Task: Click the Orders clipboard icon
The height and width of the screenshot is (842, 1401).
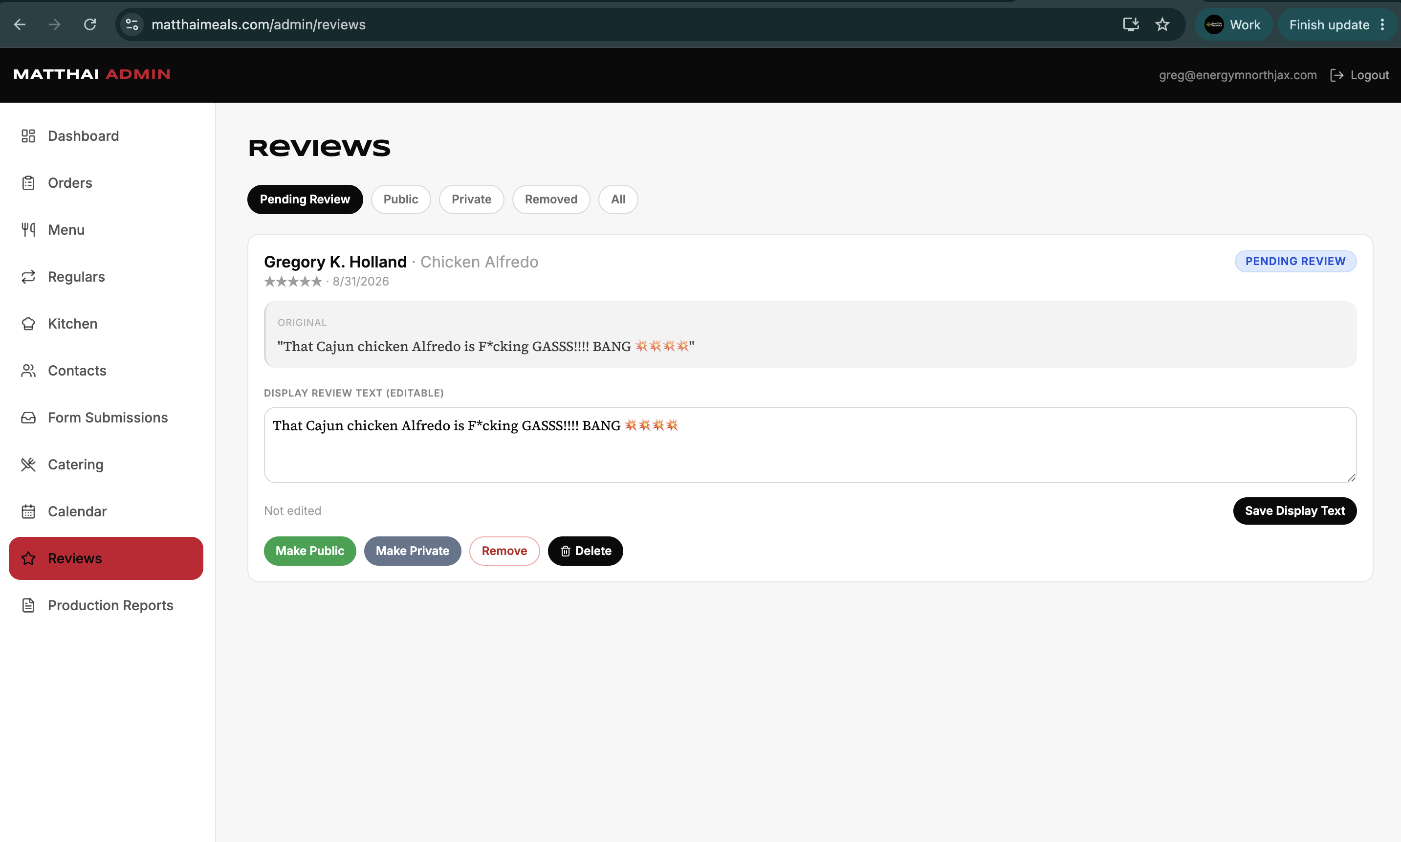Action: 28,183
